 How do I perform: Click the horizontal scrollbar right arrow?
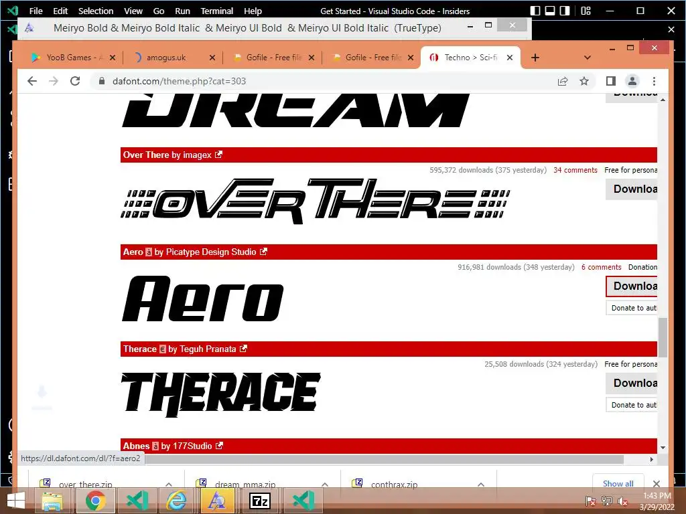pyautogui.click(x=651, y=459)
